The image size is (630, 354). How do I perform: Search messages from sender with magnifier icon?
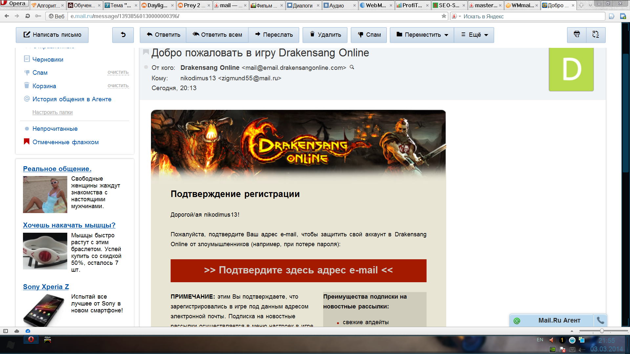352,67
